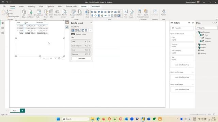The width and height of the screenshot is (218, 122).
Task: Click the Refresh icon in ribbon
Action: (80, 13)
